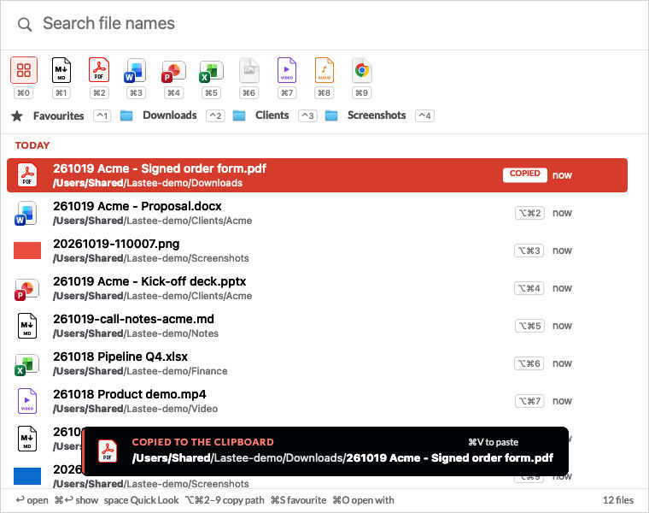The image size is (649, 513).
Task: Focus the Search file names field
Action: [324, 24]
